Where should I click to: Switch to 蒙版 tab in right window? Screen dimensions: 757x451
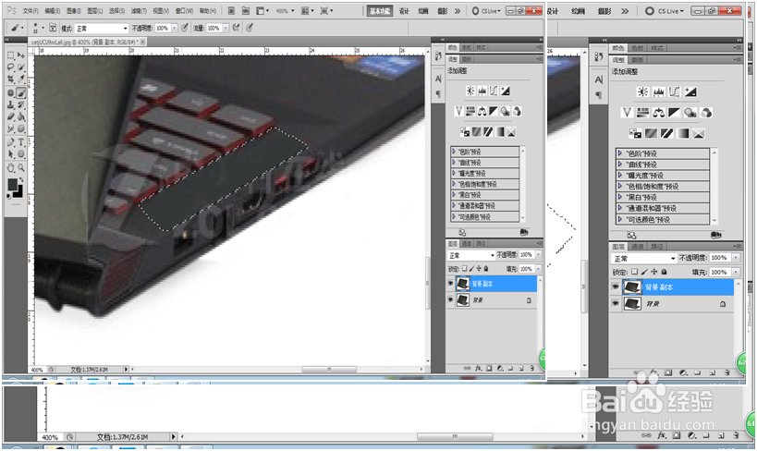coord(638,60)
